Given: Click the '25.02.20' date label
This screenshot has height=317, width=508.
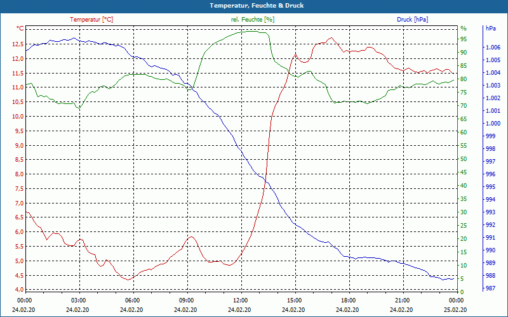Looking at the screenshot, I should 455,309.
